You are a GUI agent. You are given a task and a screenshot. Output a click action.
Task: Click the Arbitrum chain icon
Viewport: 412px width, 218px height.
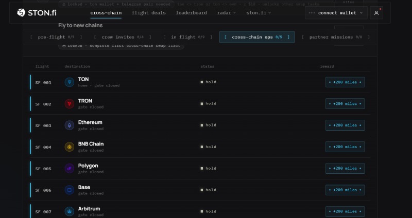tap(70, 211)
